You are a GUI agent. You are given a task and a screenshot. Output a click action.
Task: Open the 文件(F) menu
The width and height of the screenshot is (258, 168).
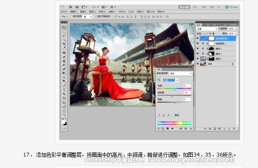click(x=64, y=11)
